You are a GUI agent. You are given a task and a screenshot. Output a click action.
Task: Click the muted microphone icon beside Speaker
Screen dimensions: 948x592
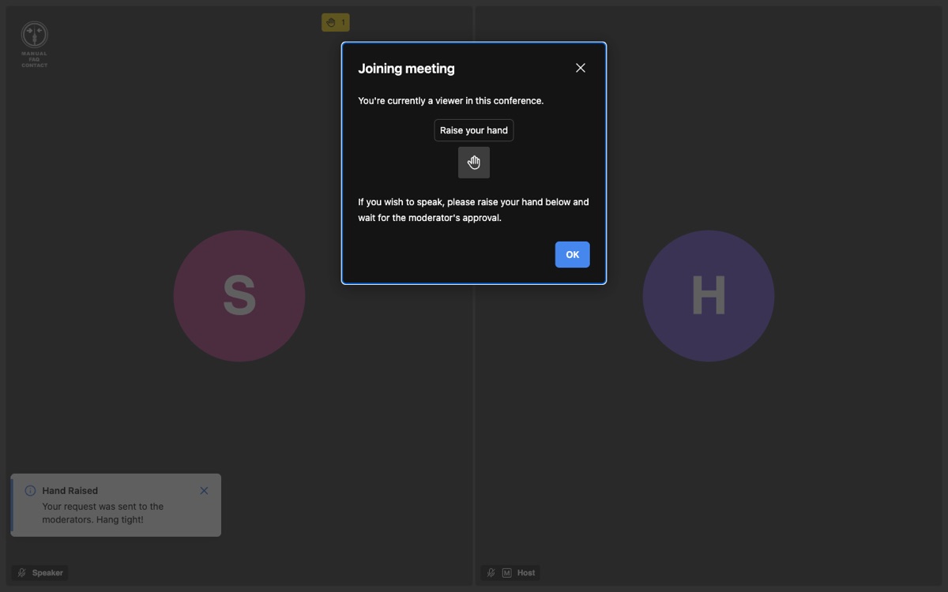tap(22, 573)
